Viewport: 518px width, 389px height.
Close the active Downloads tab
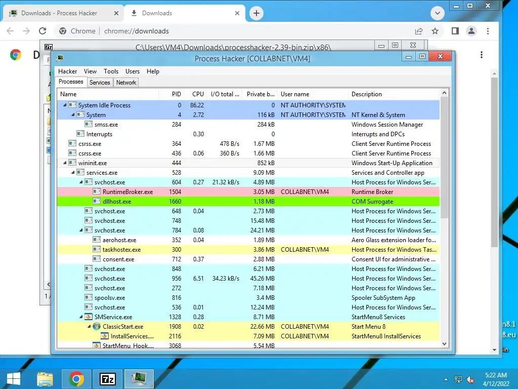(237, 13)
